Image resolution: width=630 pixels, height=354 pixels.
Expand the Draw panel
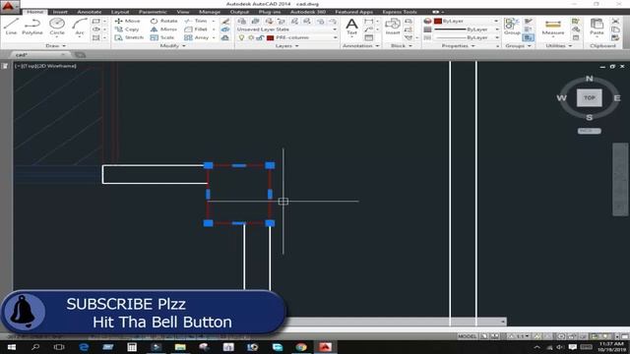click(55, 46)
